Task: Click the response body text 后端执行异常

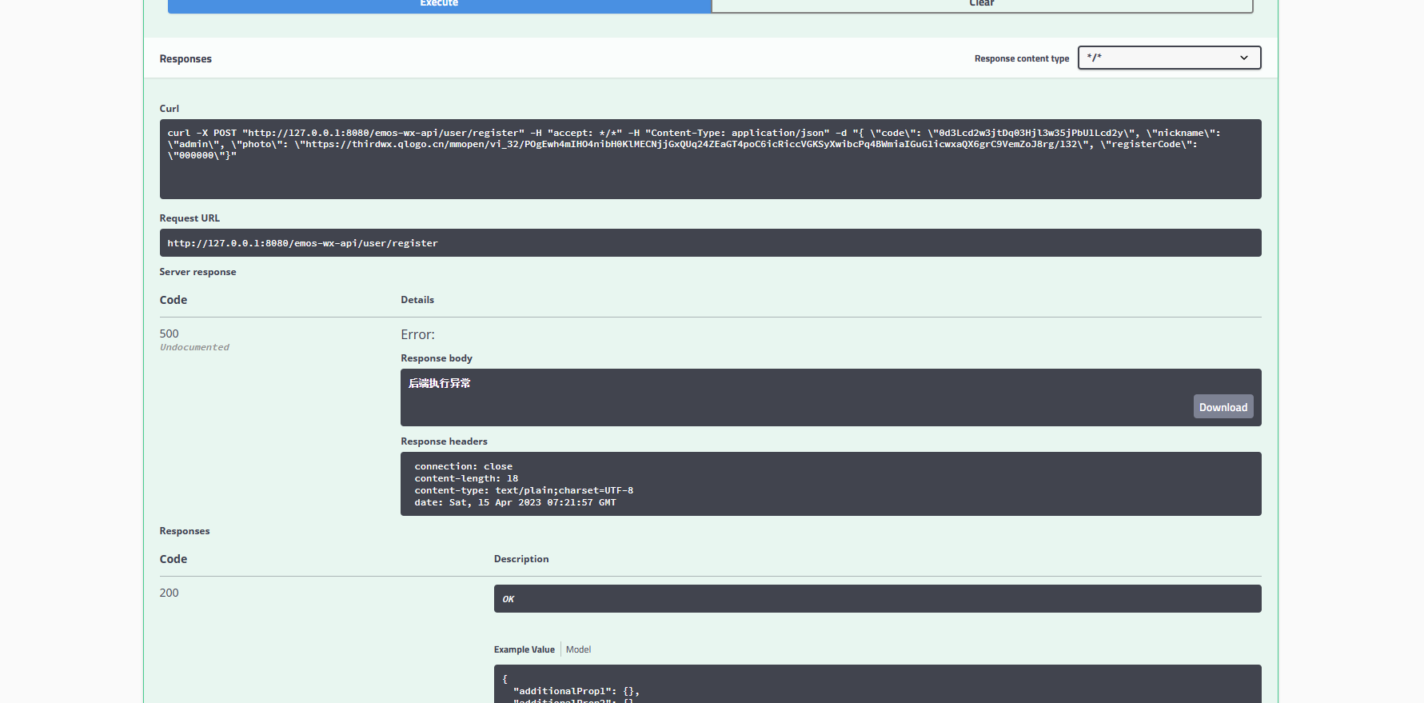Action: (x=439, y=383)
